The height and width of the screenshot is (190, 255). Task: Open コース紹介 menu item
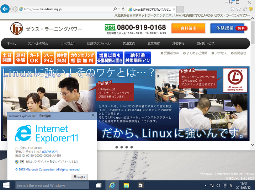(68, 43)
